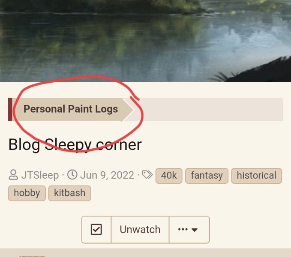291x257 pixels.
Task: Click the small down caret next to dots
Action: 195,230
